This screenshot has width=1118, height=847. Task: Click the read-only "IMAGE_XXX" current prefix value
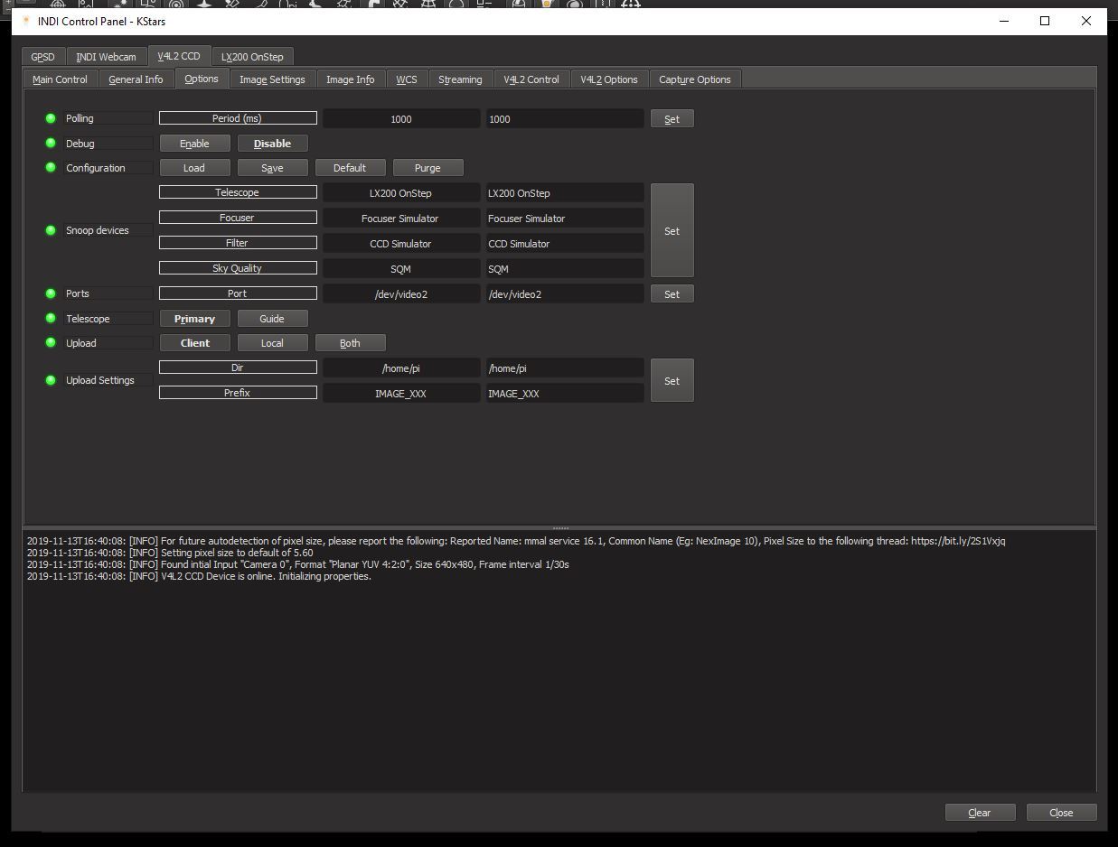(x=400, y=394)
